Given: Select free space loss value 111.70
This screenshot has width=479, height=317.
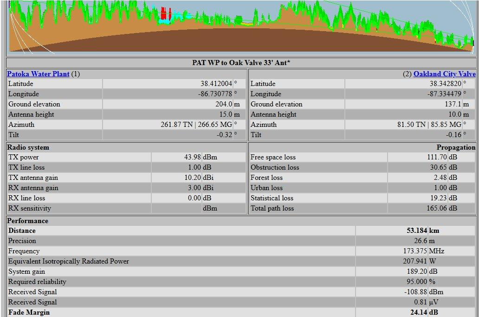Looking at the screenshot, I should click(x=437, y=157).
